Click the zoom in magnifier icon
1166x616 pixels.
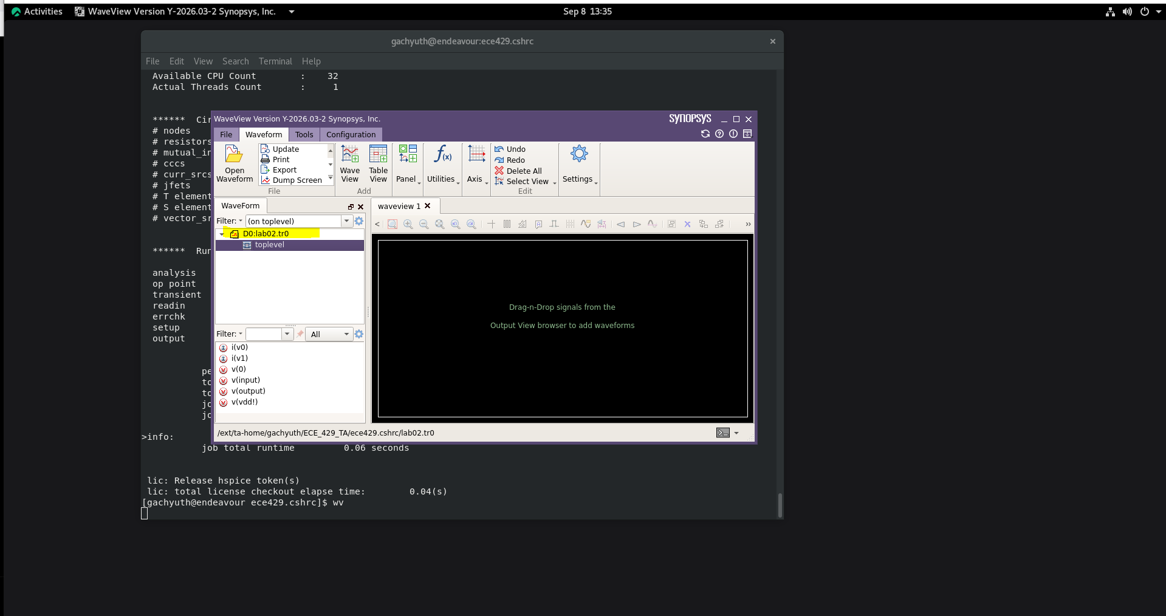pos(408,224)
